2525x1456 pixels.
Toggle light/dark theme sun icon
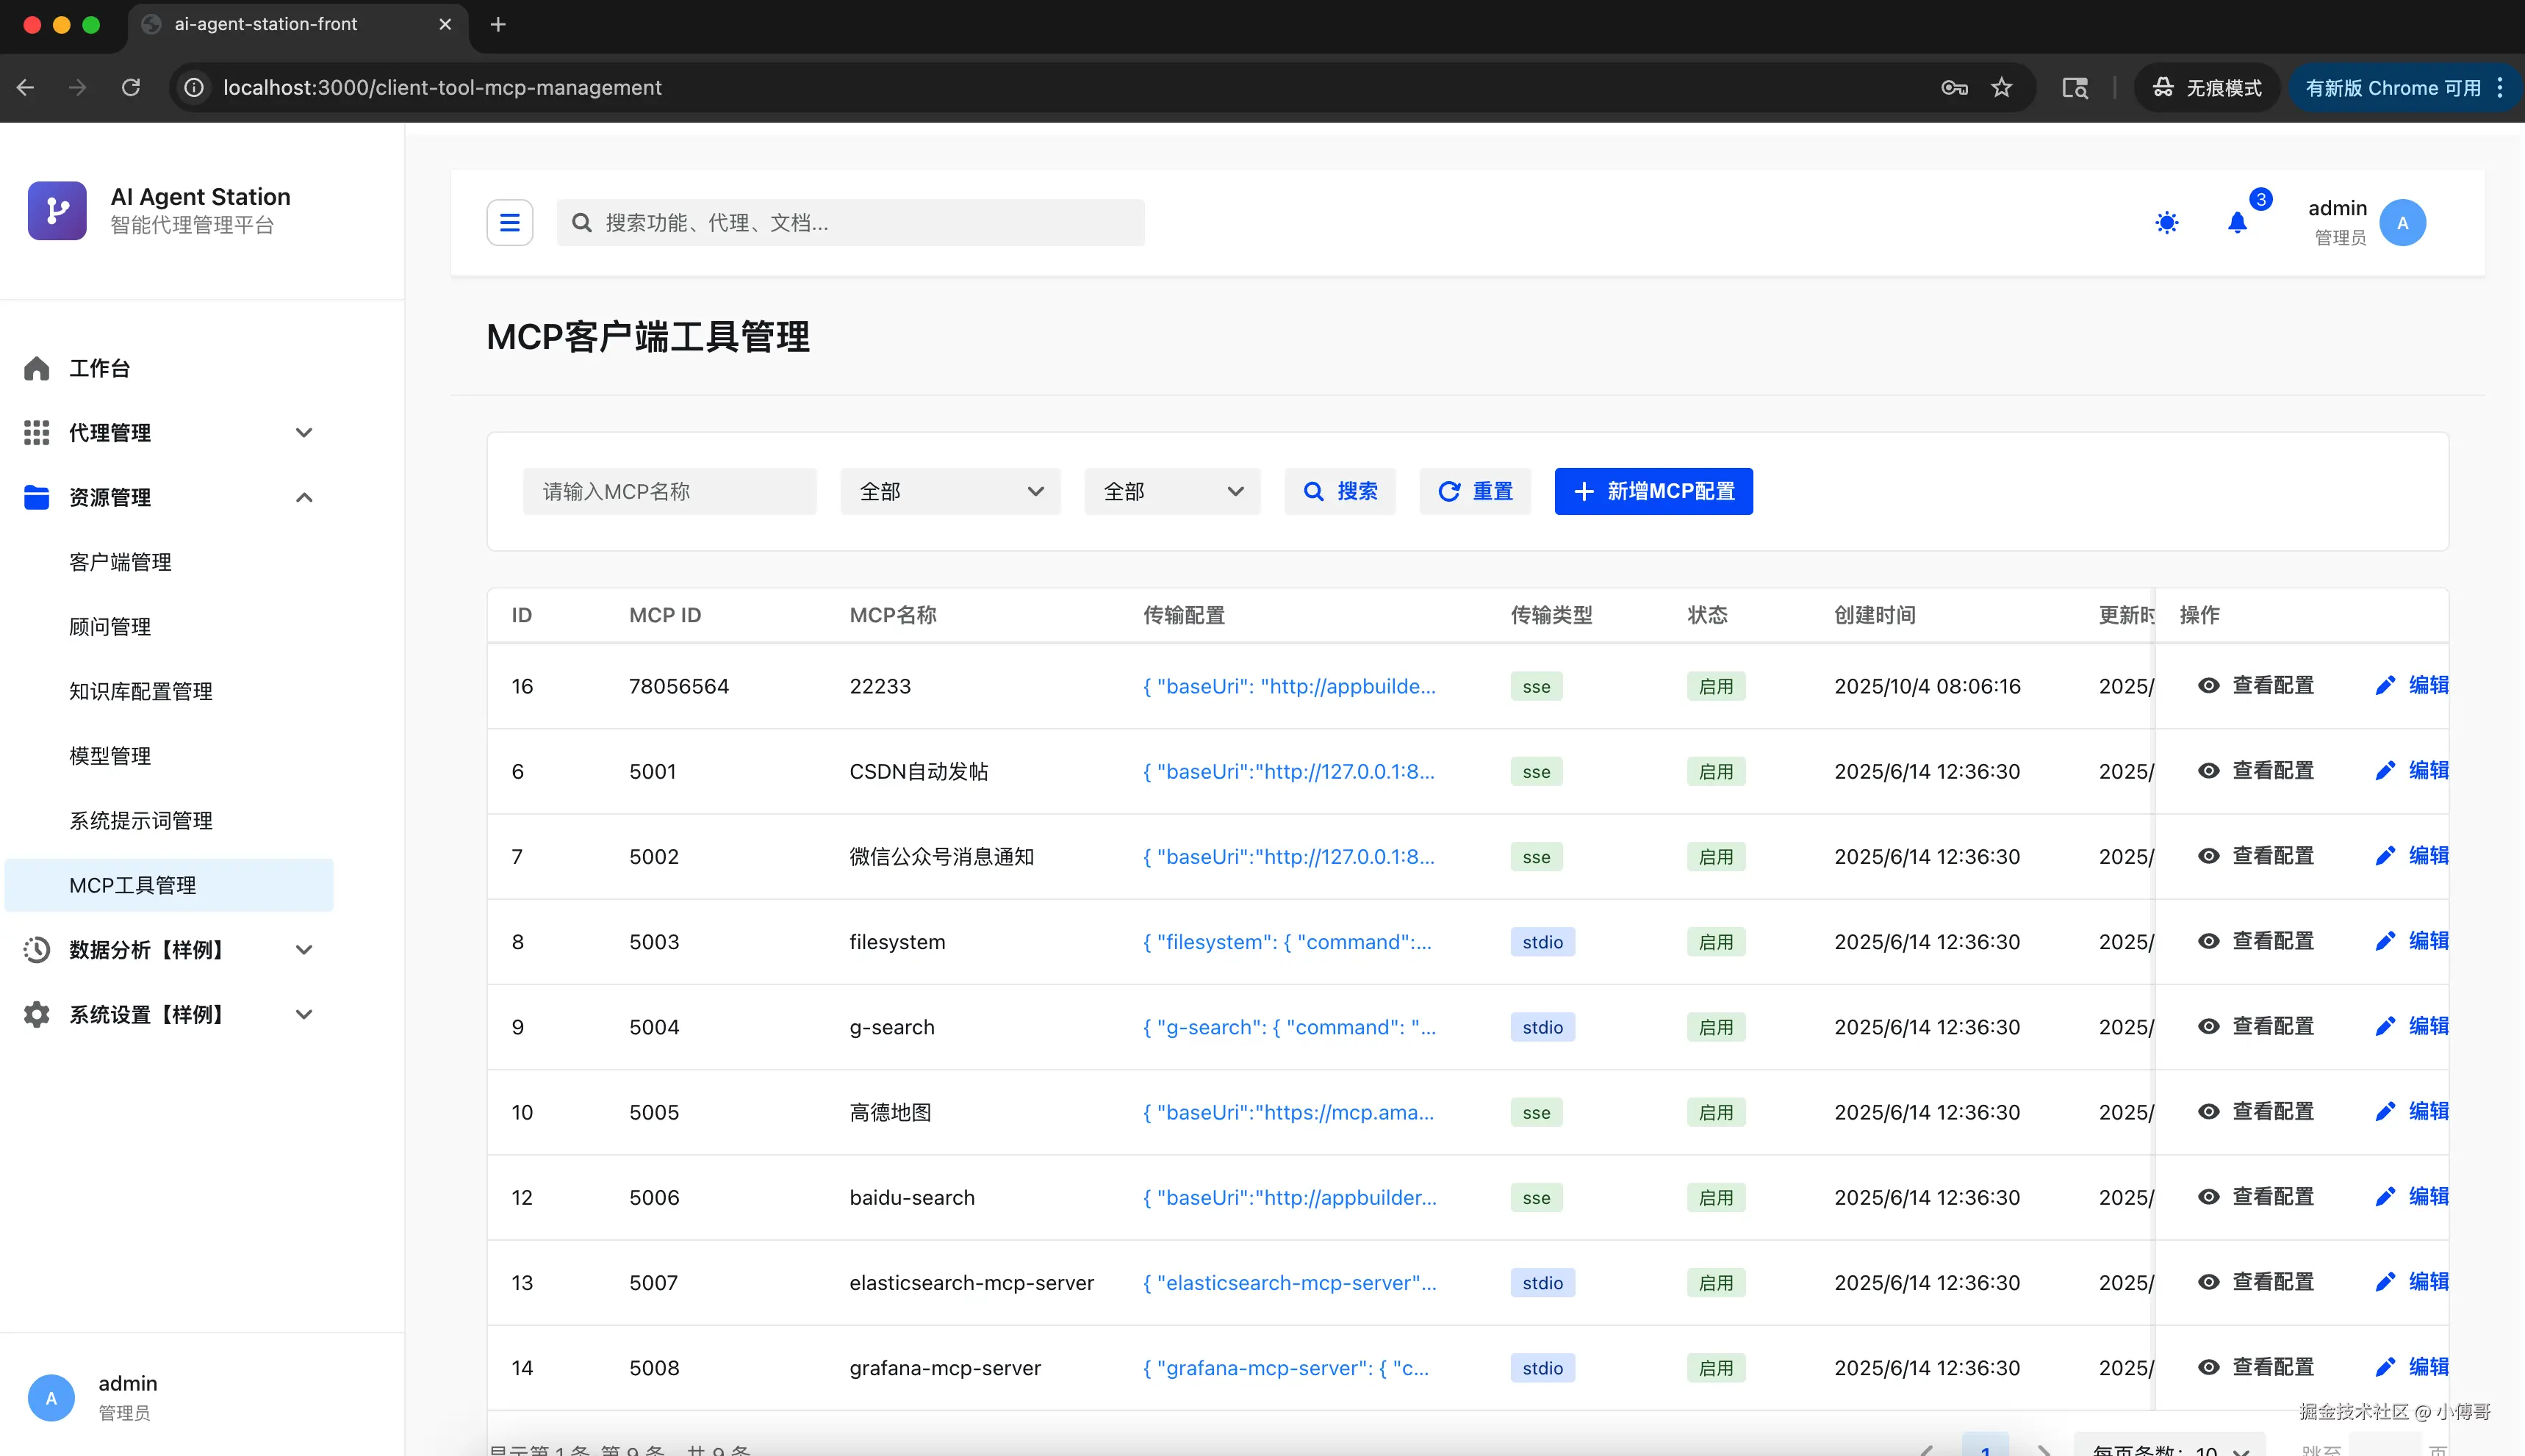pos(2166,222)
